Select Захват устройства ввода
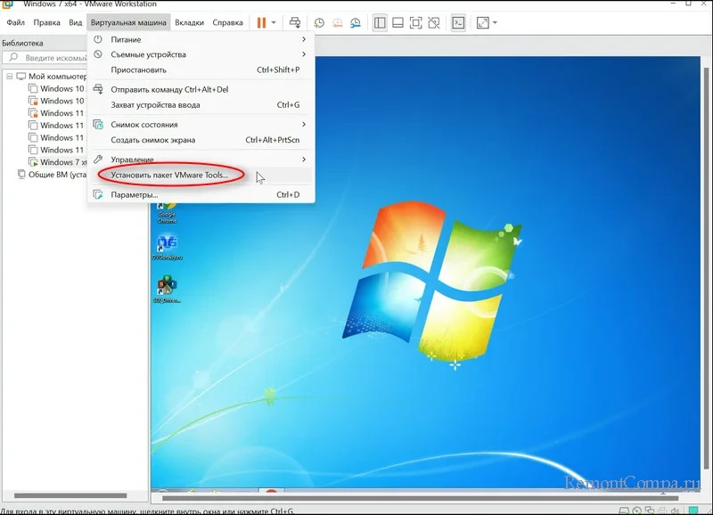 (x=201, y=105)
